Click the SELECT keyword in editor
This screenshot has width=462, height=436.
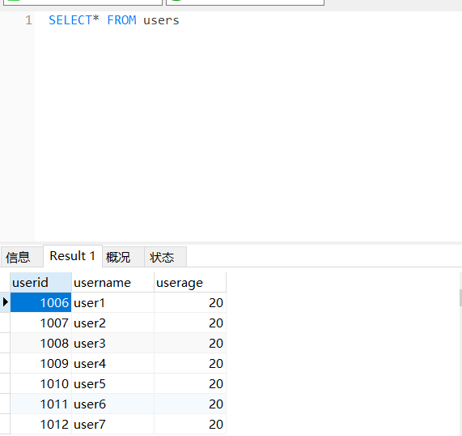click(x=70, y=20)
